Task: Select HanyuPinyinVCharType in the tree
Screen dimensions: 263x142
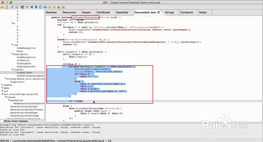Action: 24,116
